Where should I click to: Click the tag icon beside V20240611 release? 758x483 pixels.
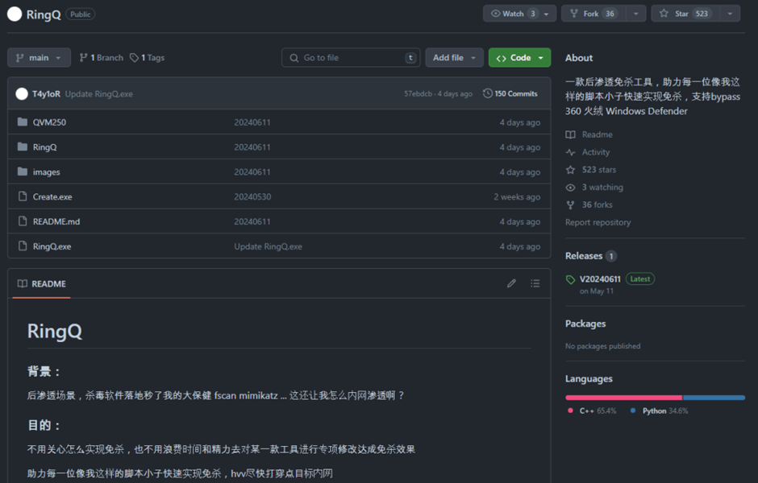[x=570, y=279]
